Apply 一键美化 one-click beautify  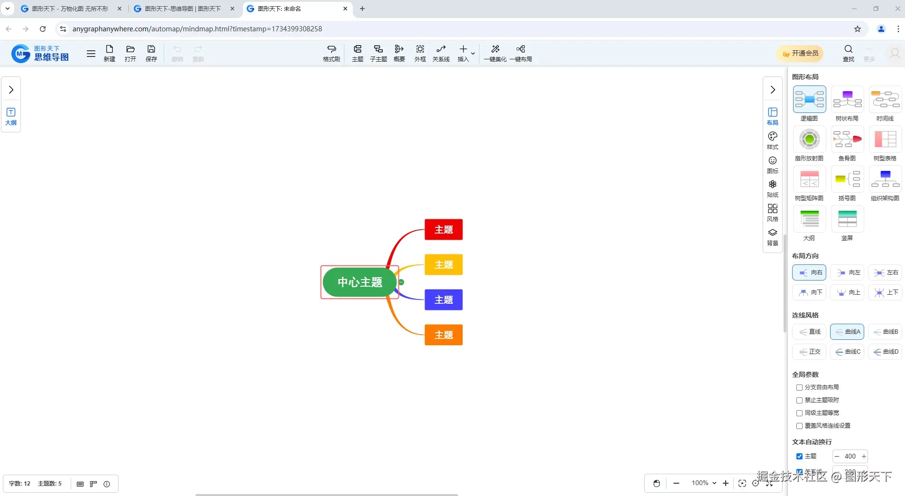[x=495, y=53]
